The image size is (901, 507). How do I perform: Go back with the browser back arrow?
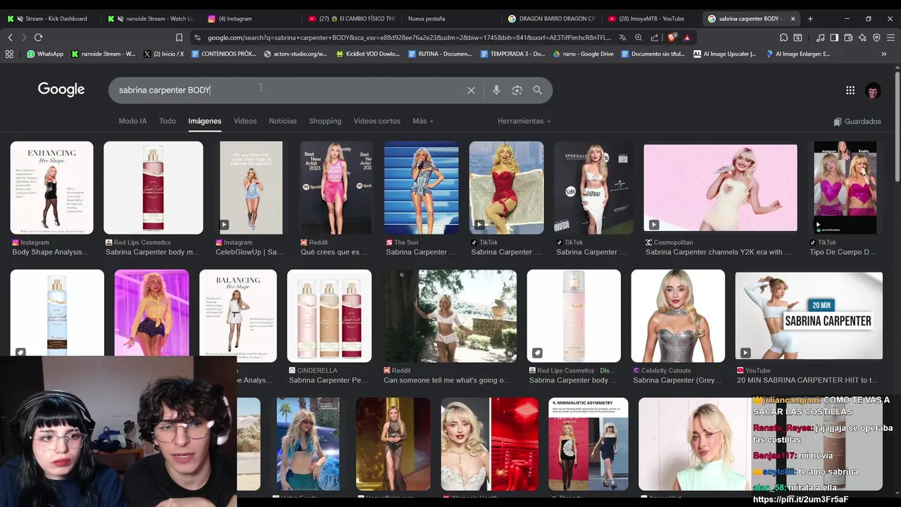pyautogui.click(x=10, y=37)
